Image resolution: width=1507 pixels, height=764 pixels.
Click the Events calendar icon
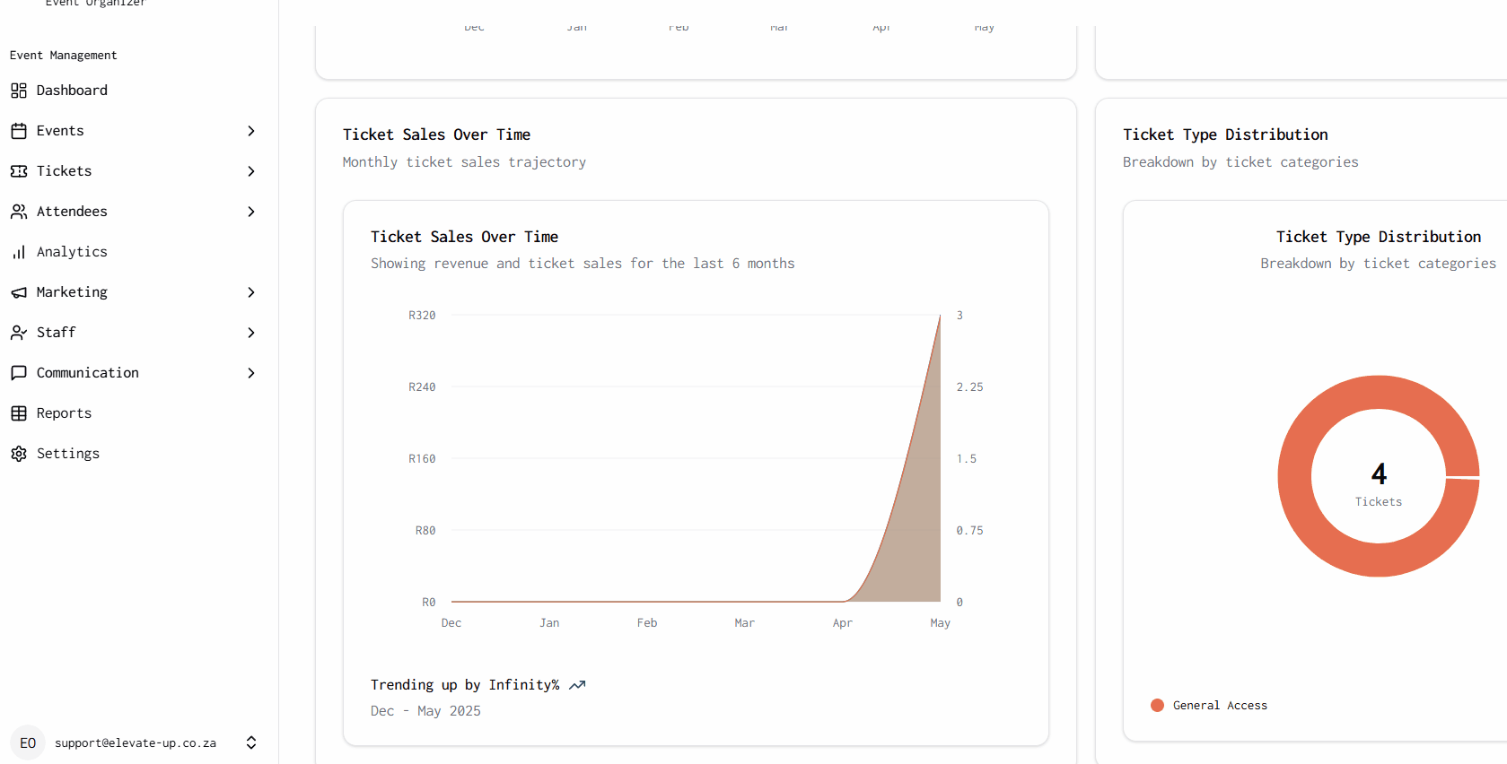pos(19,131)
